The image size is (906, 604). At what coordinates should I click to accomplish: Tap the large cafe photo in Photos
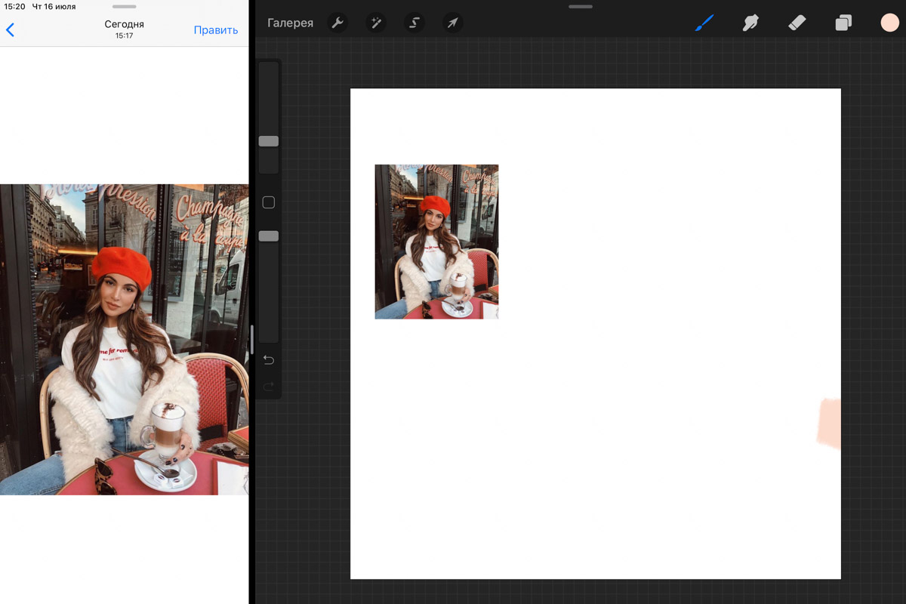tap(124, 340)
